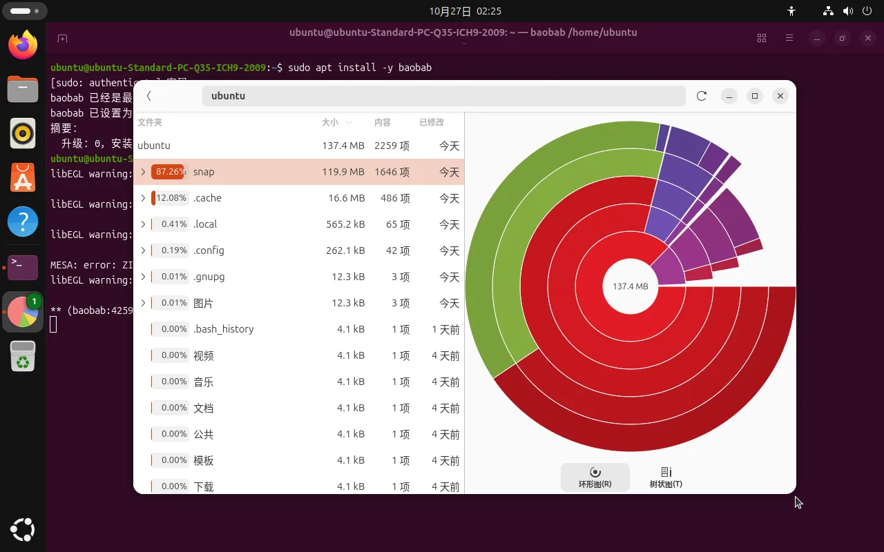Expand the .cache folder row
Image resolution: width=884 pixels, height=552 pixels.
click(x=143, y=198)
